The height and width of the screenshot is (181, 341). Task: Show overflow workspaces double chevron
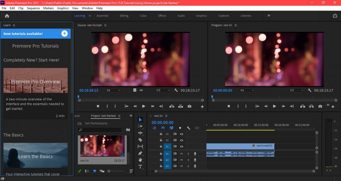pyautogui.click(x=269, y=16)
